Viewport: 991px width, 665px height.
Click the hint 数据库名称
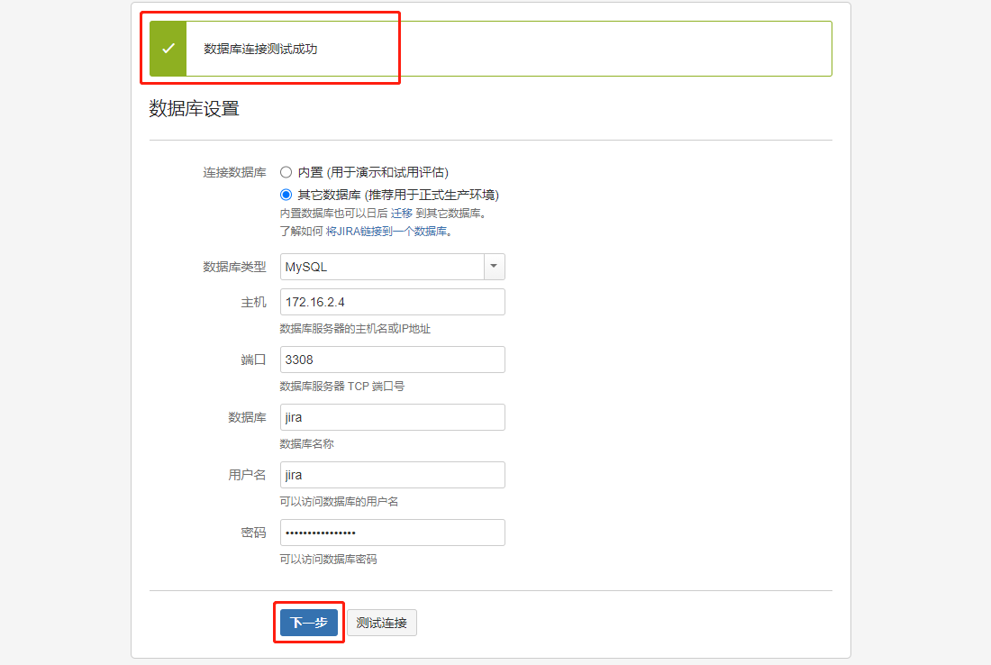tap(306, 443)
